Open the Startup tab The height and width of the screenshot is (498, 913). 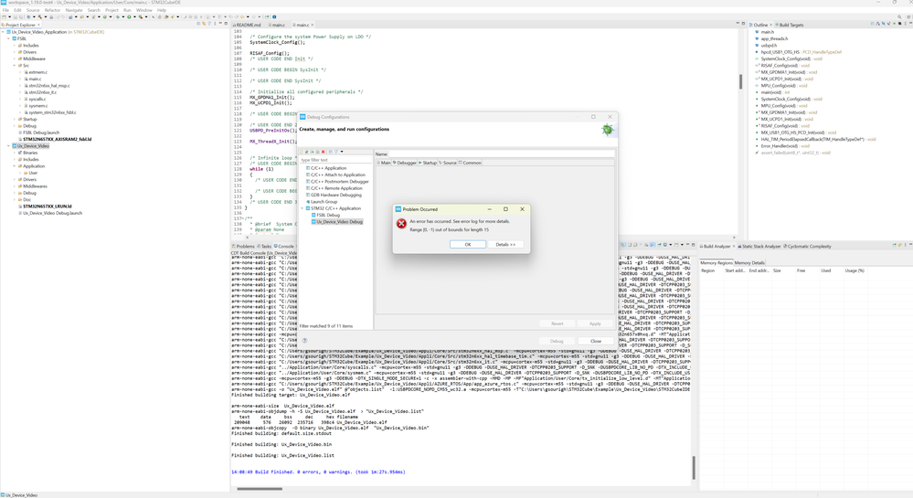[x=428, y=163]
